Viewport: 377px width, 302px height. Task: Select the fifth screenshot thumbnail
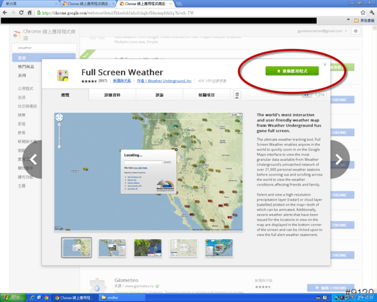tap(220, 247)
